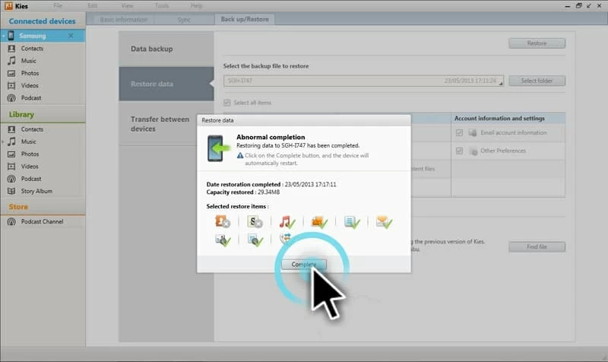Open the File menu

tap(59, 5)
